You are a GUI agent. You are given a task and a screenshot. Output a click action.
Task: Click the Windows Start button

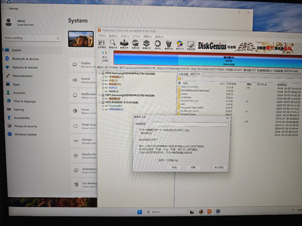tap(140, 212)
